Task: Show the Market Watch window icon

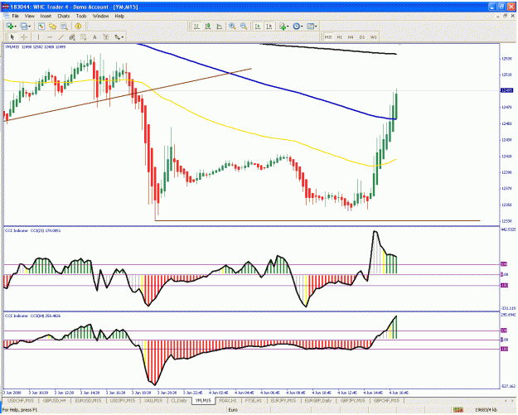Action: pos(41,26)
